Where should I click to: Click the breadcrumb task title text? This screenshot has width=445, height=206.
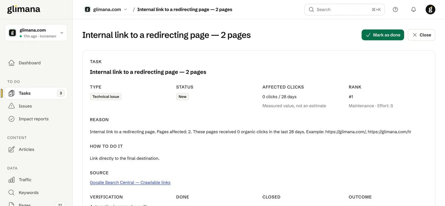[x=185, y=9]
